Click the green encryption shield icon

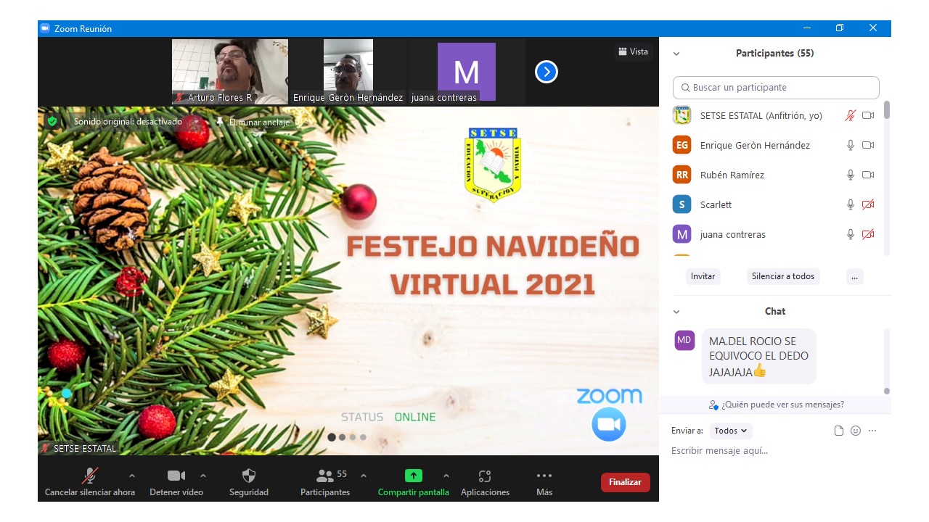tap(52, 121)
